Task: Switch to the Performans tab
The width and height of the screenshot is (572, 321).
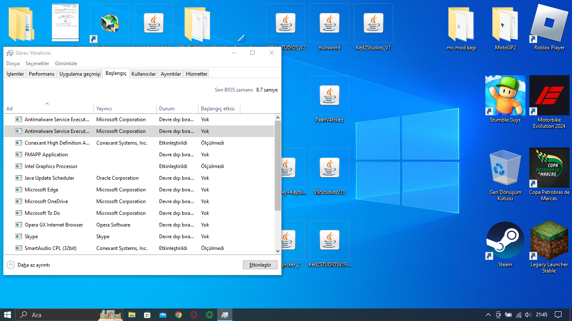Action: point(41,74)
